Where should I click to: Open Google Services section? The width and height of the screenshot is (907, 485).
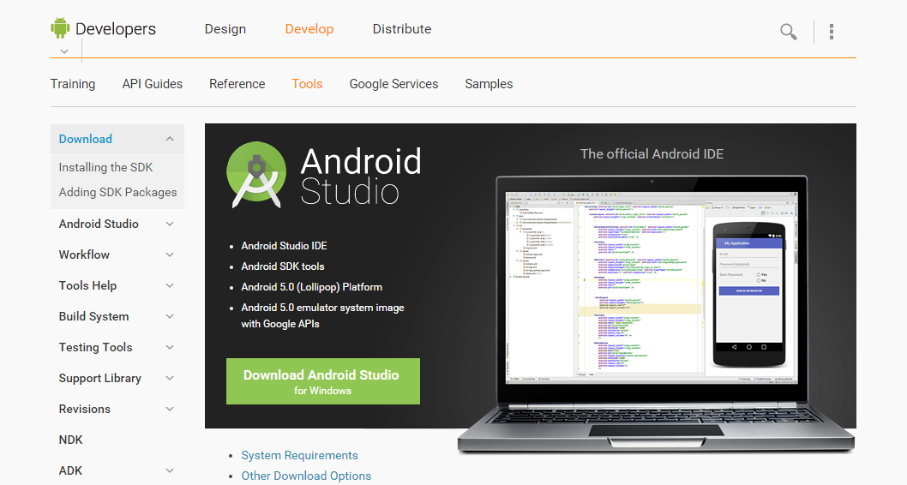[394, 84]
